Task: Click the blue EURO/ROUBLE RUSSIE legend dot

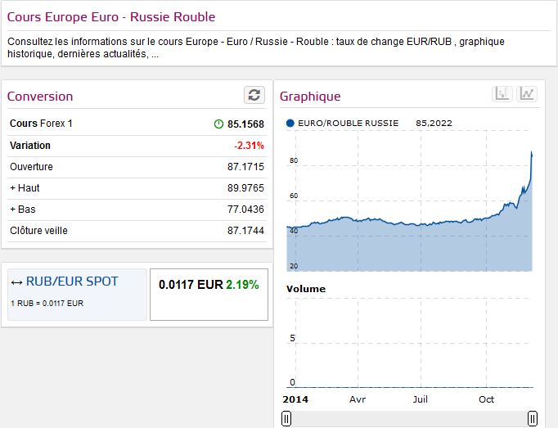Action: click(290, 124)
